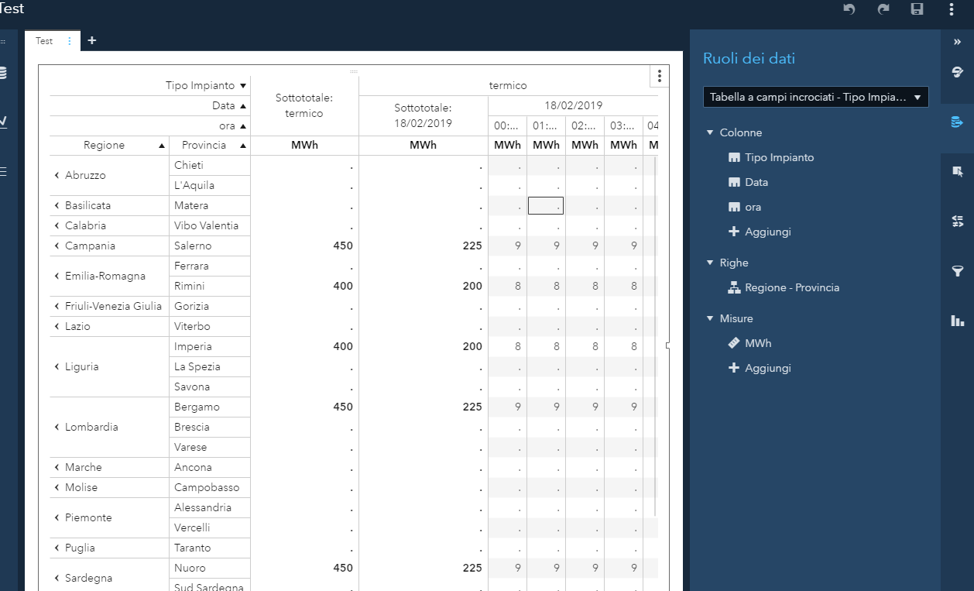Image resolution: width=974 pixels, height=591 pixels.
Task: Click the Undo icon in the top bar
Action: coord(849,9)
